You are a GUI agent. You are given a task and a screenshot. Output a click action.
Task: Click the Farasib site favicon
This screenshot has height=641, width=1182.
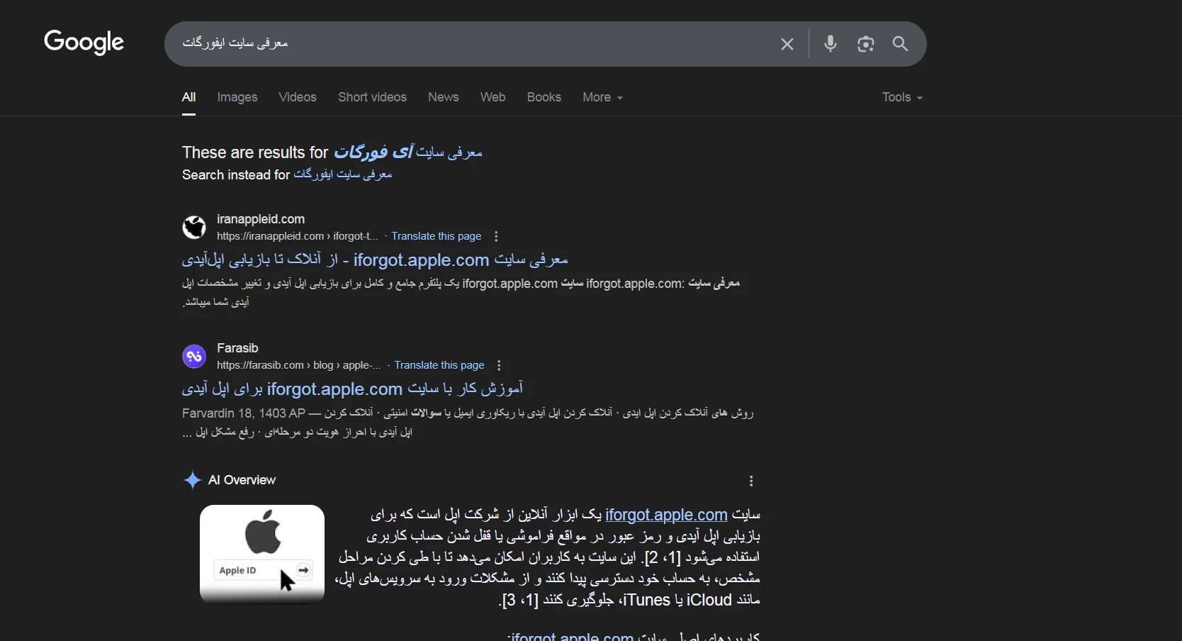194,356
